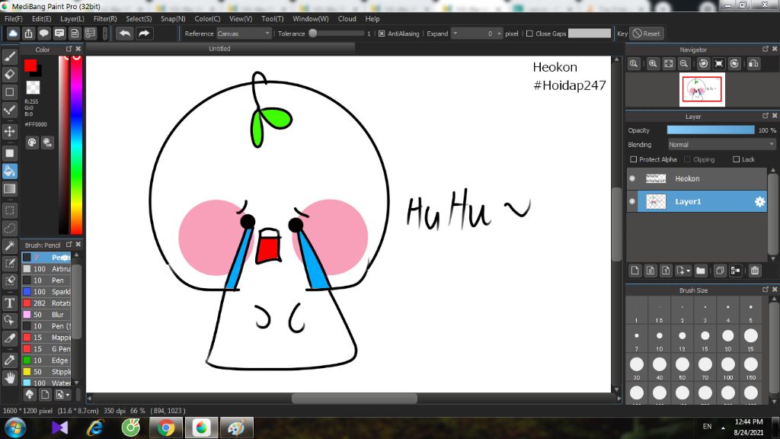
Task: Select the G Pen brush
Action: [46, 349]
